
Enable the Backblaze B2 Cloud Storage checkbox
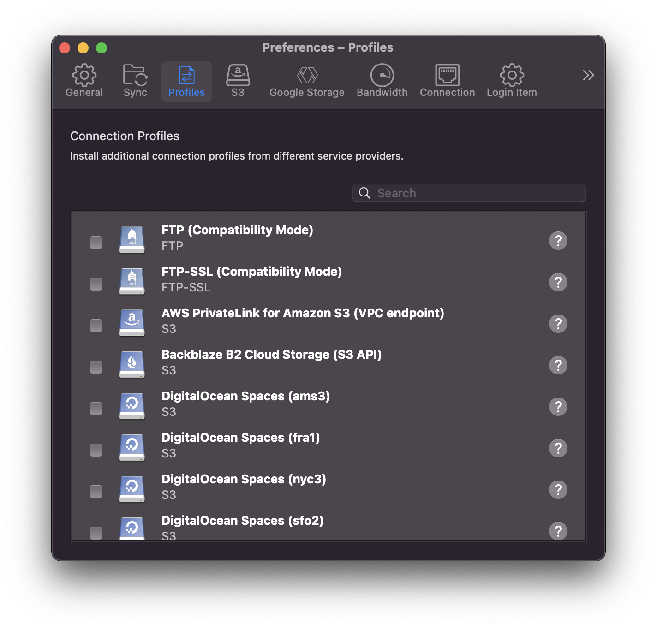click(x=96, y=367)
